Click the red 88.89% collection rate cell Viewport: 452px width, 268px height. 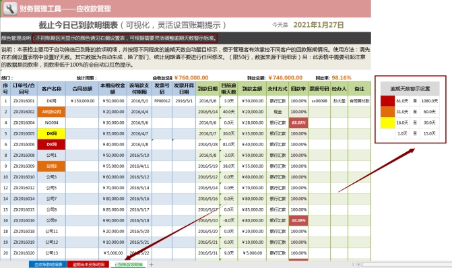pos(298,220)
